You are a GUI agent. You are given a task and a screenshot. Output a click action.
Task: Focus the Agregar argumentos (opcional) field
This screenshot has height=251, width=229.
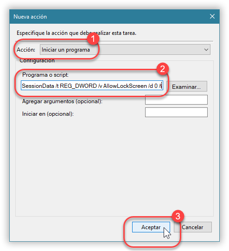[x=176, y=100]
